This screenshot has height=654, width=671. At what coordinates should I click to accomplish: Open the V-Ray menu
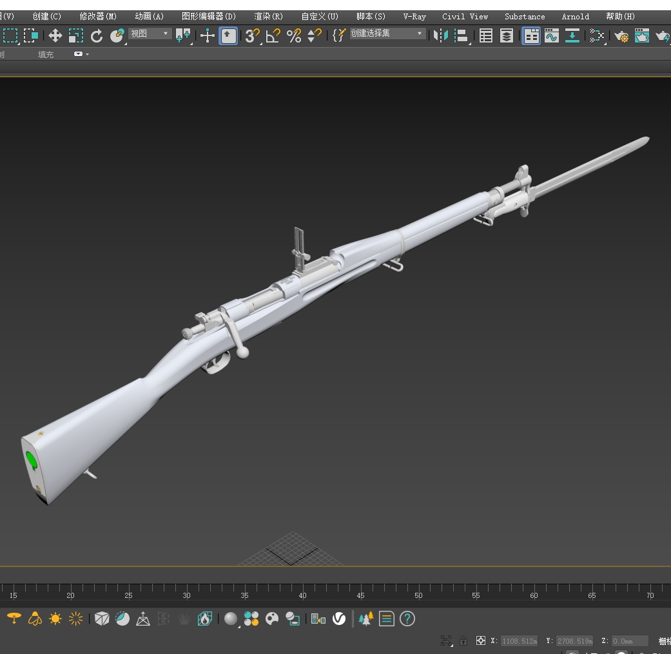414,16
